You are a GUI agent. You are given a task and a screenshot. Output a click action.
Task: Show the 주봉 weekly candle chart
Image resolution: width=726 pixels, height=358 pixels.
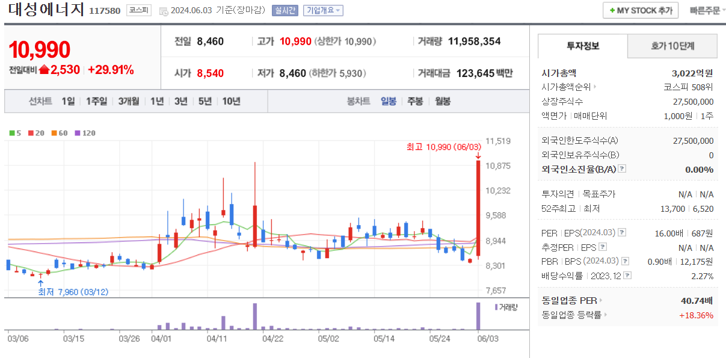(x=415, y=101)
